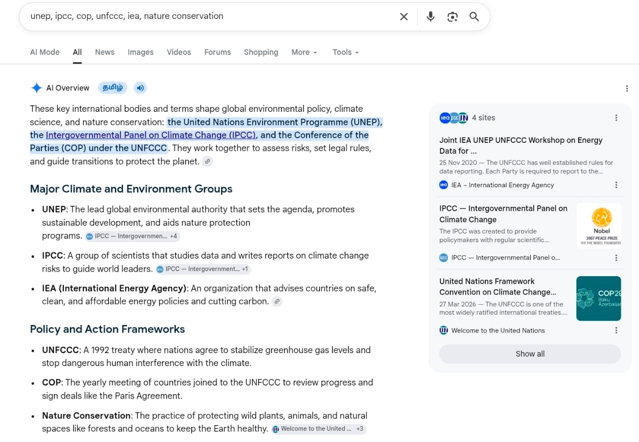
Task: Open Intergovernmental Panel on Climate Change link
Action: coord(151,135)
